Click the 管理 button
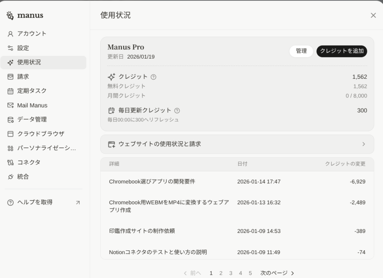 (x=301, y=51)
